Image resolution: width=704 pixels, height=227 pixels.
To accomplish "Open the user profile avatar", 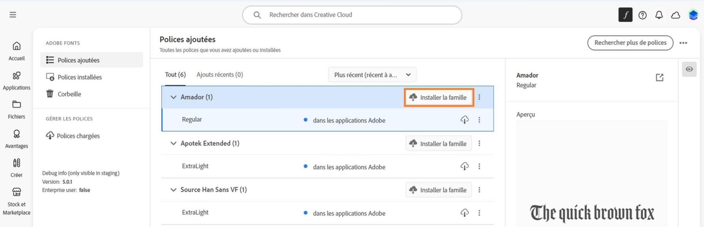I will tap(693, 15).
